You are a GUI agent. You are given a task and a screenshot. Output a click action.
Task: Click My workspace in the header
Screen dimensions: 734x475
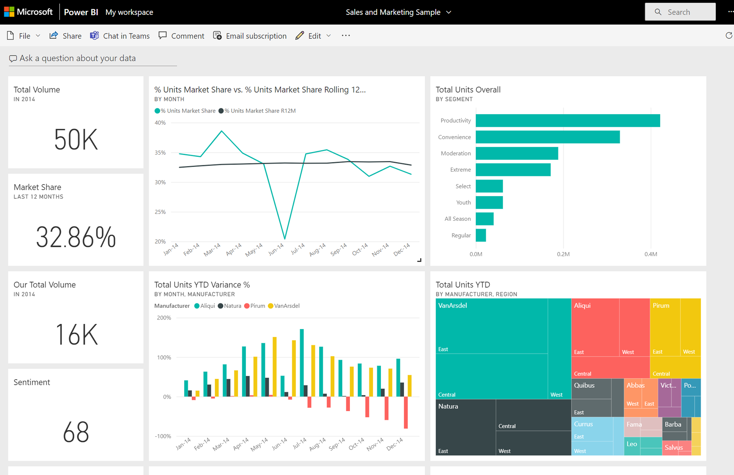[129, 12]
